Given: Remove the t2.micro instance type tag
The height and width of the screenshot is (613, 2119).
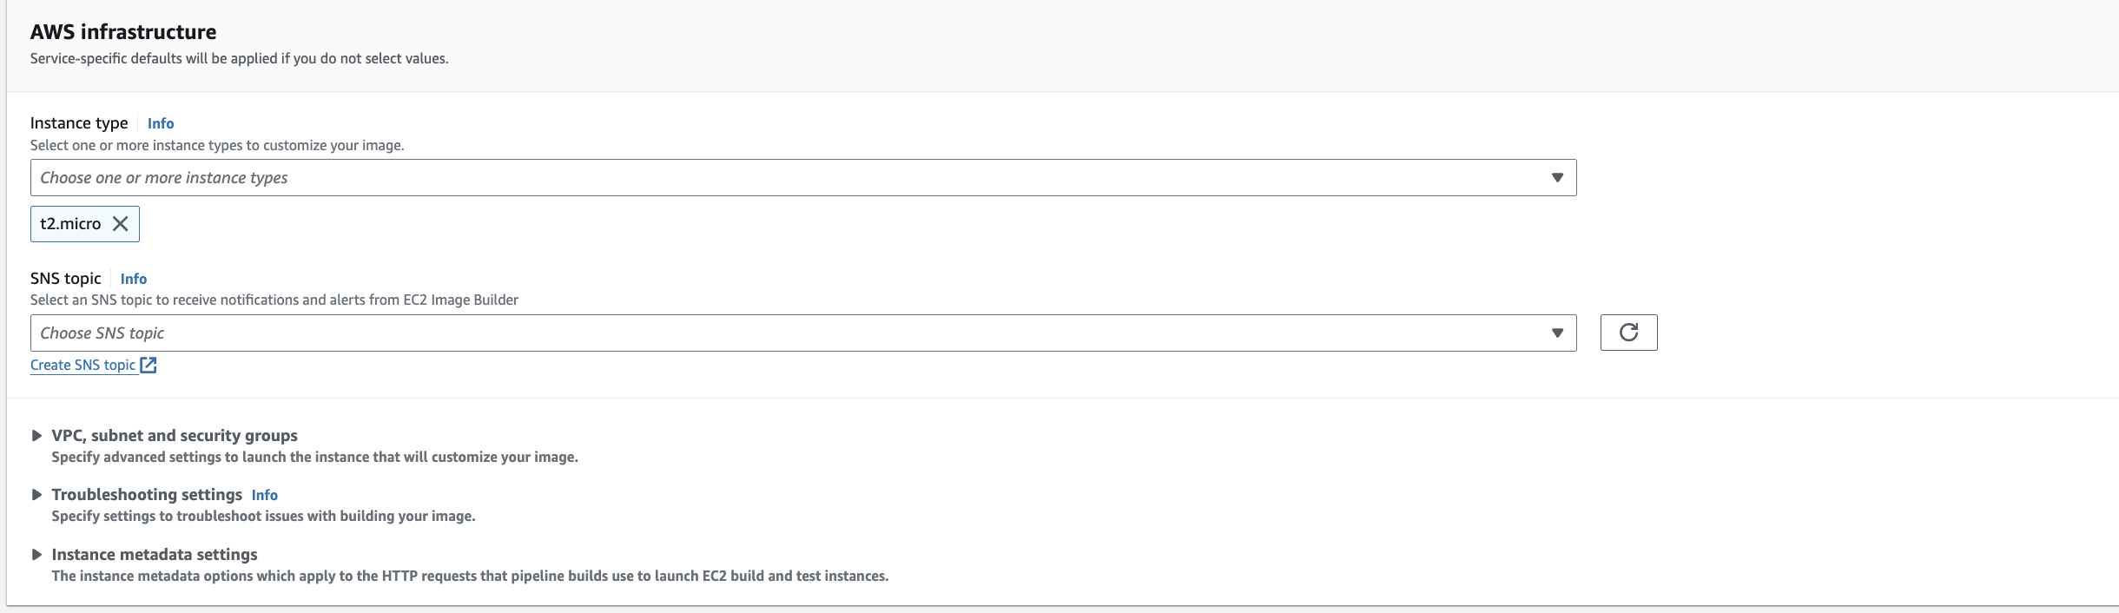Looking at the screenshot, I should click(x=121, y=224).
